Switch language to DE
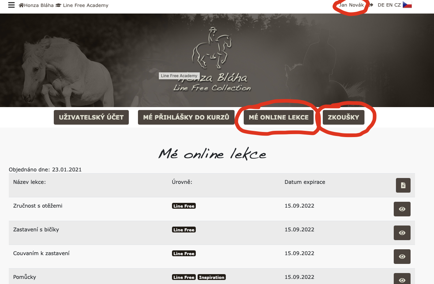Screen dimensions: 434x284 (x=381, y=5)
